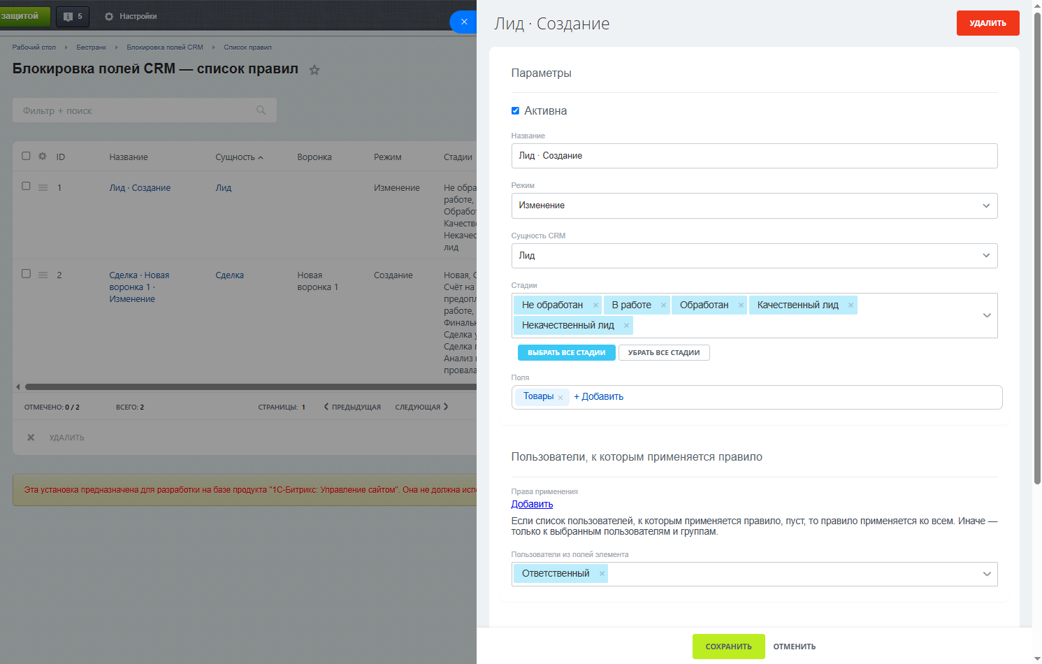This screenshot has width=1042, height=664.
Task: Open the 'Сущность CRM' dropdown showing Лид
Action: [754, 256]
